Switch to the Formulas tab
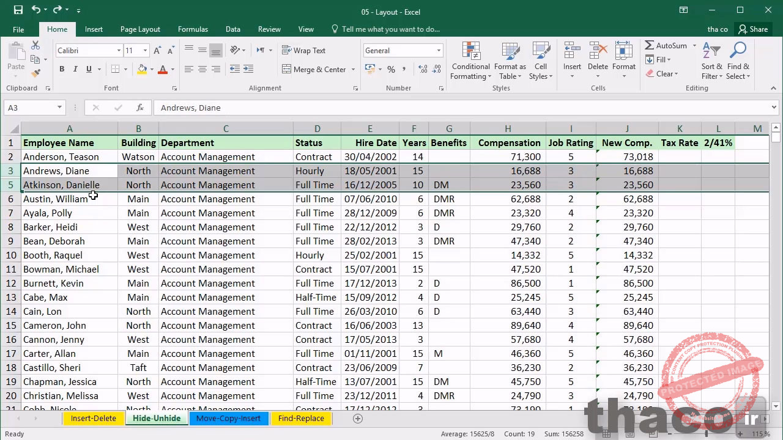This screenshot has height=440, width=783. [193, 29]
